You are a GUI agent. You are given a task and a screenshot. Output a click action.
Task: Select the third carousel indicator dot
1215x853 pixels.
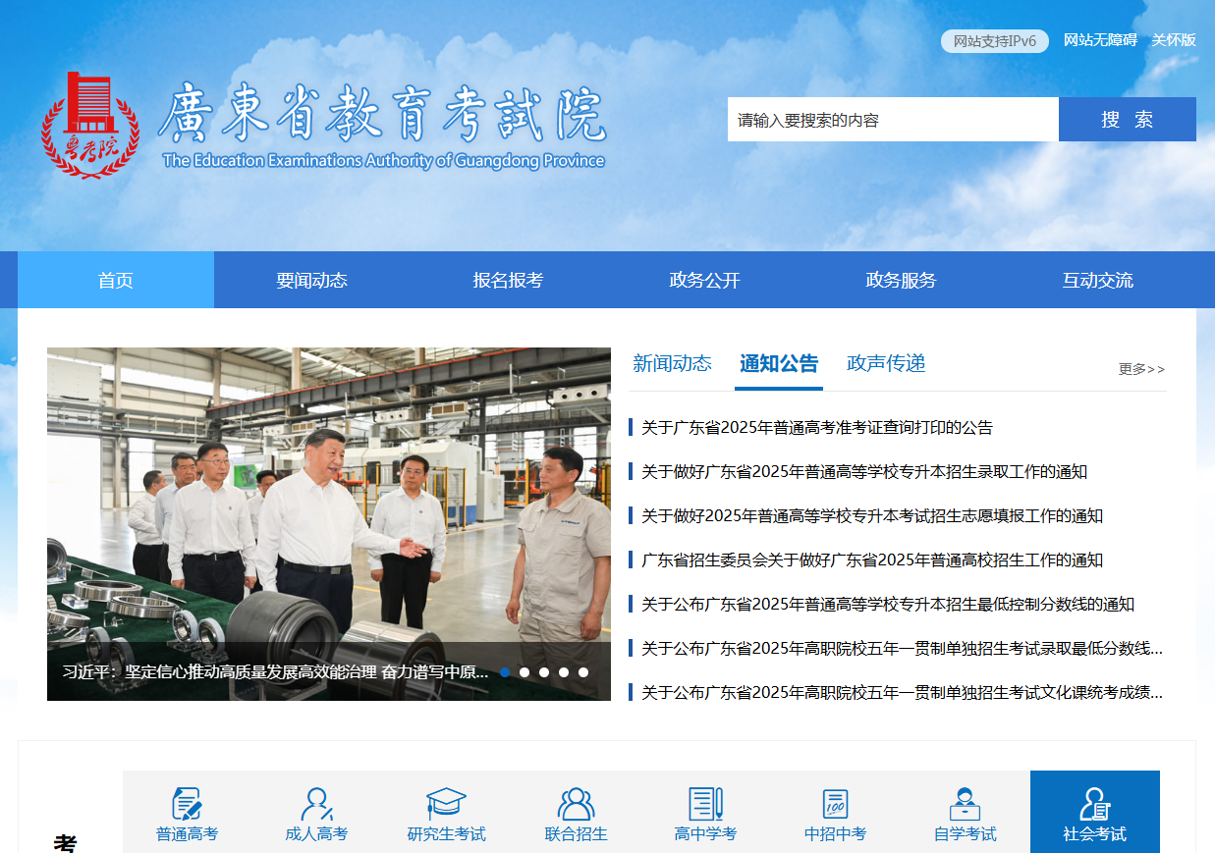[x=544, y=672]
